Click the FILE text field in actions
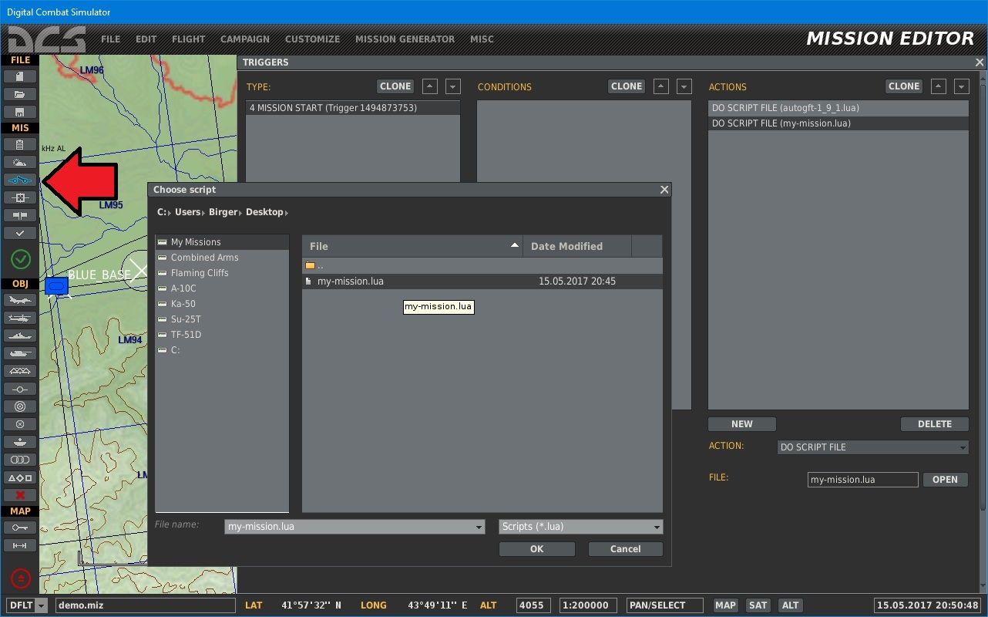This screenshot has height=617, width=988. pos(863,480)
